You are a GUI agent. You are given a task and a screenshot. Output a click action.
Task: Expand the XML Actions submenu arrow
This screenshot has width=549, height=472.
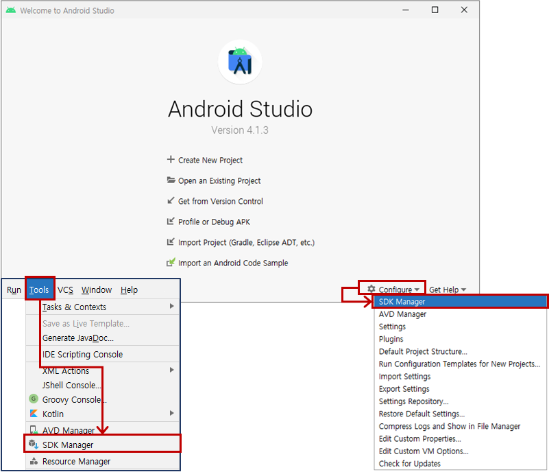pyautogui.click(x=171, y=370)
